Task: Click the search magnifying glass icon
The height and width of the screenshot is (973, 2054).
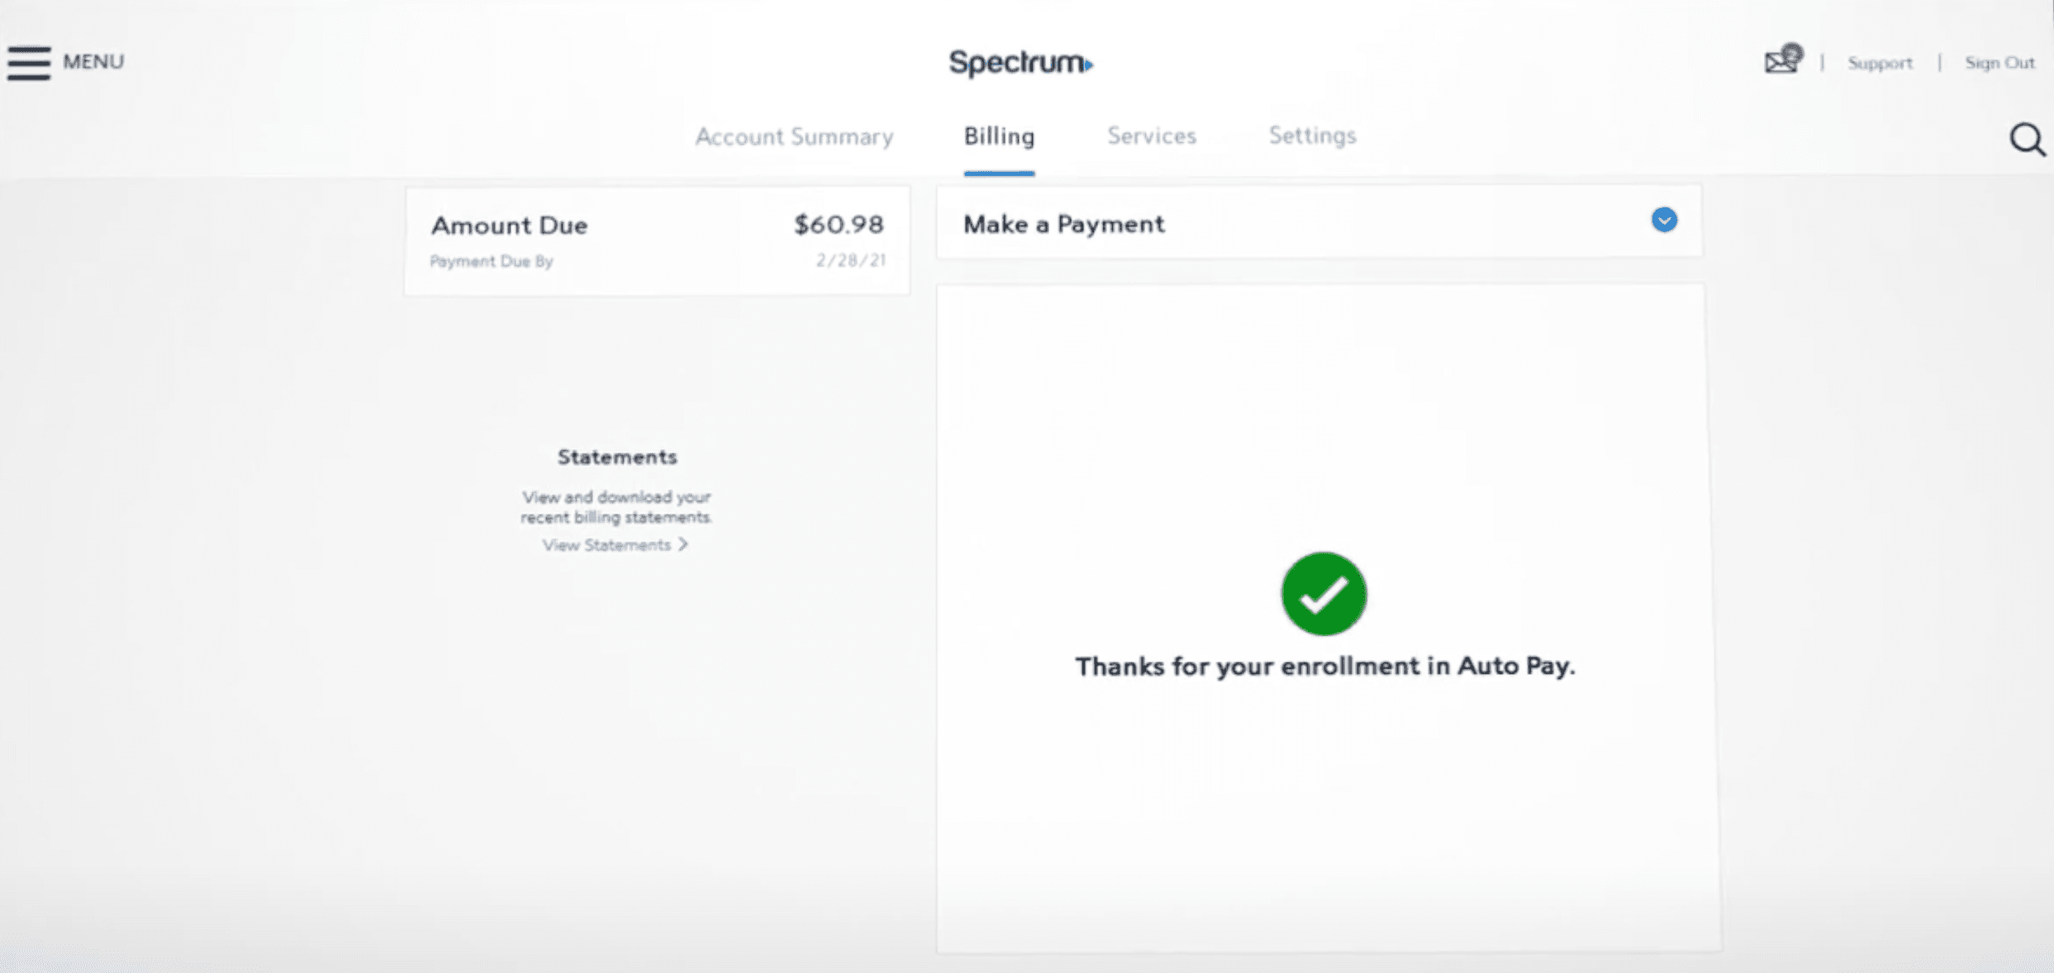Action: (x=2027, y=140)
